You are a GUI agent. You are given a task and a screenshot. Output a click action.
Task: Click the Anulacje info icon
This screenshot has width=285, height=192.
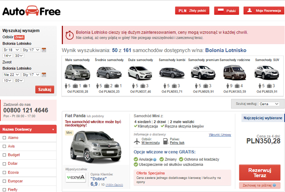155,160
